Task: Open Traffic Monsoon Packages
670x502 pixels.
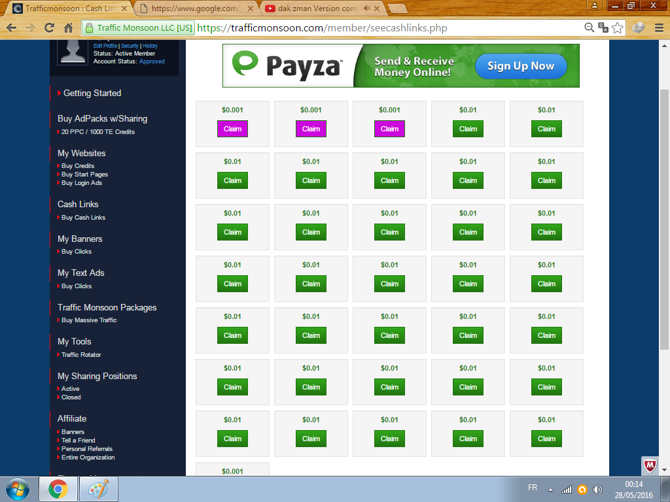Action: click(107, 307)
